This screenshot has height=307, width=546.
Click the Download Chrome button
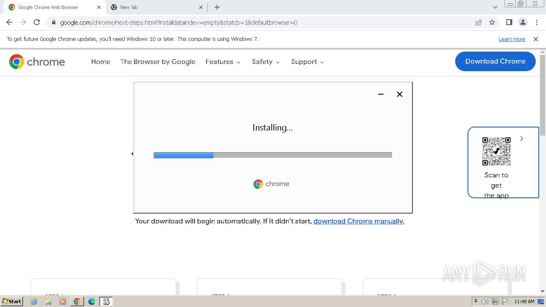click(x=495, y=61)
